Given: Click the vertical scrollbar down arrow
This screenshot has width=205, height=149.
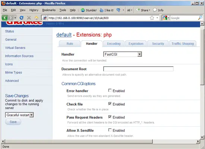Looking at the screenshot, I should click(x=202, y=137).
